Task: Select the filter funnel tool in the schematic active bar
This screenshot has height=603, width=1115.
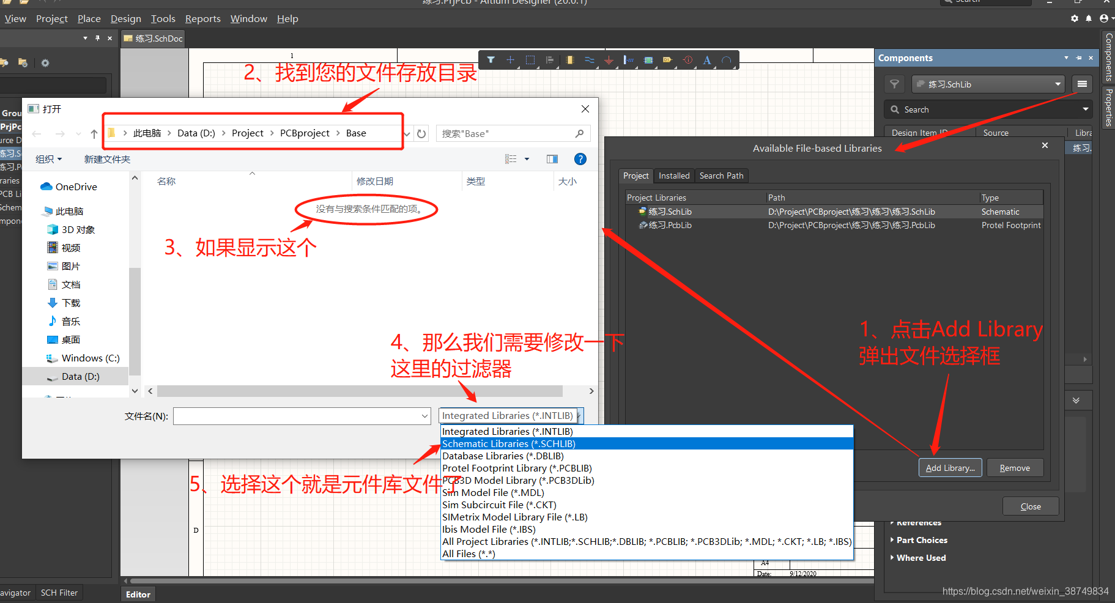Action: click(491, 60)
